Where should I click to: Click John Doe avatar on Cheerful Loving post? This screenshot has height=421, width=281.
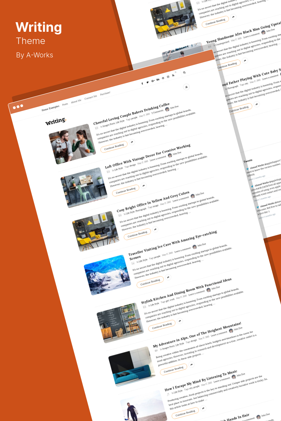point(167,109)
